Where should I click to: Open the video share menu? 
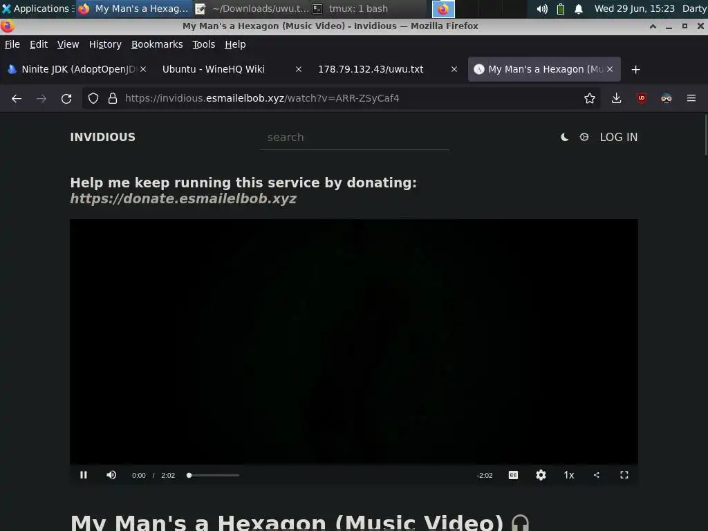(x=597, y=475)
